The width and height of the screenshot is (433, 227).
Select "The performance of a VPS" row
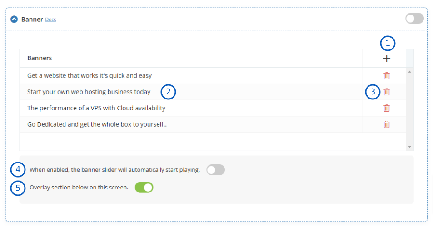[96, 108]
